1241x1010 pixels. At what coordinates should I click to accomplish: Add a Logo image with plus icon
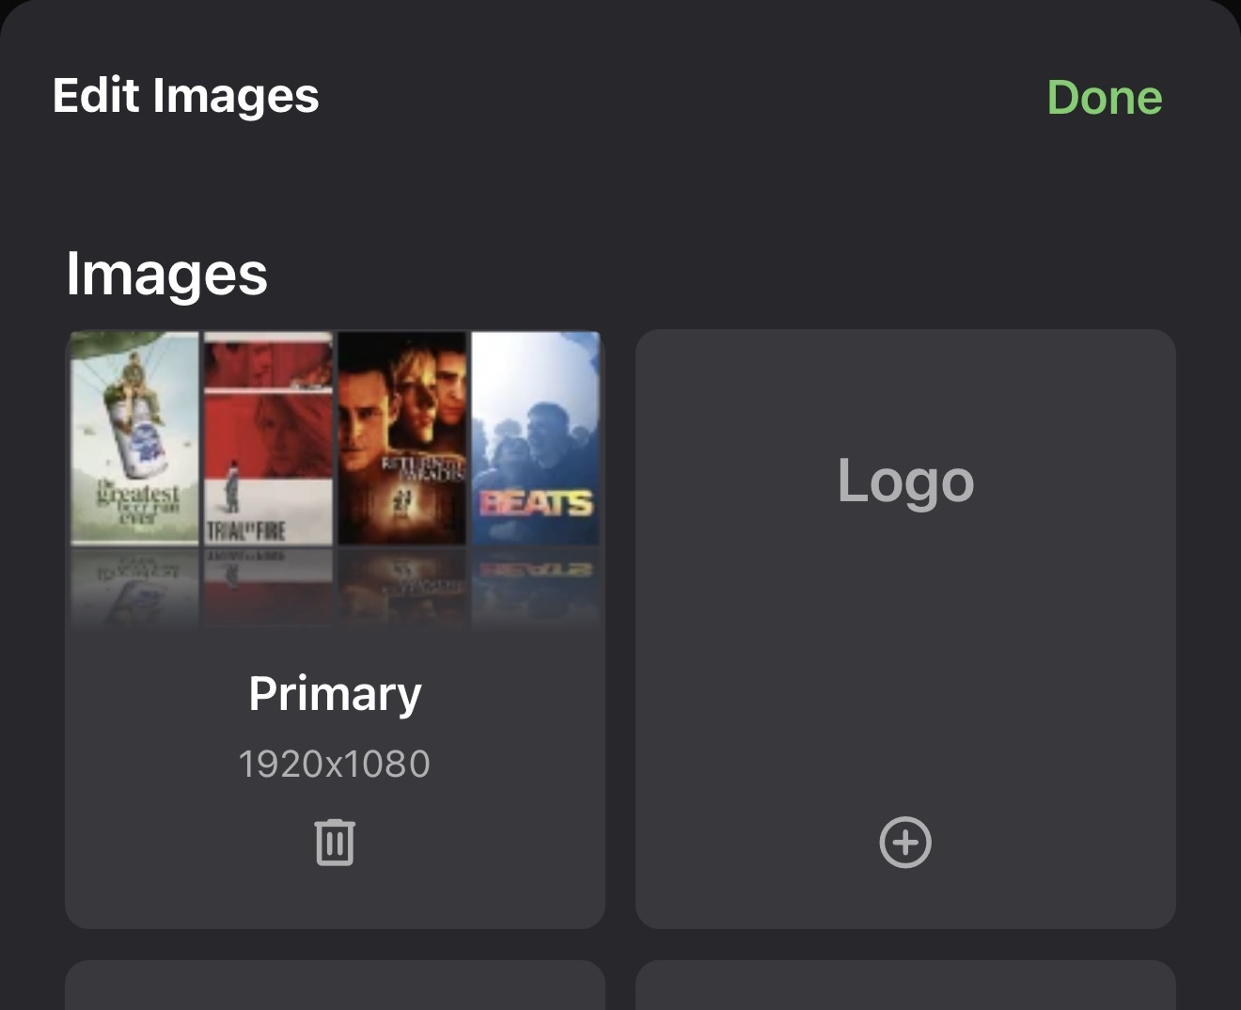point(904,842)
